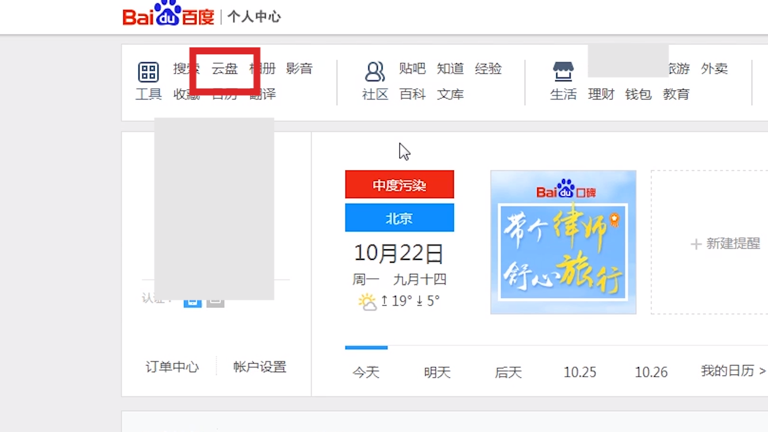Open 教育 link
The image size is (768, 432).
point(676,94)
